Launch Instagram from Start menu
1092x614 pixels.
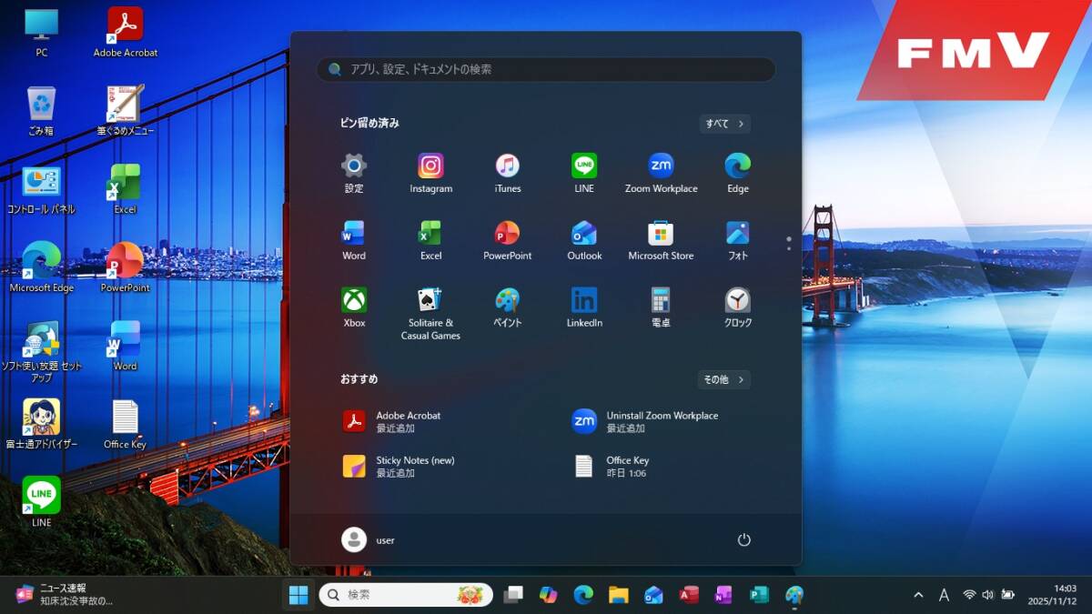[x=430, y=173]
